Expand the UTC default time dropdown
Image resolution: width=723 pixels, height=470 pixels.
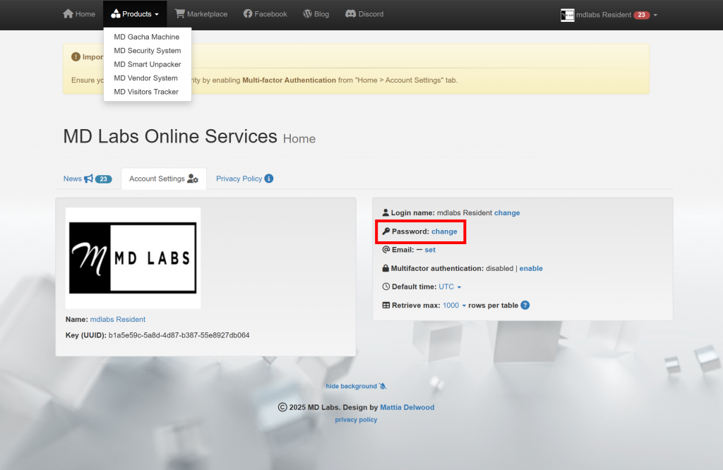coord(450,287)
